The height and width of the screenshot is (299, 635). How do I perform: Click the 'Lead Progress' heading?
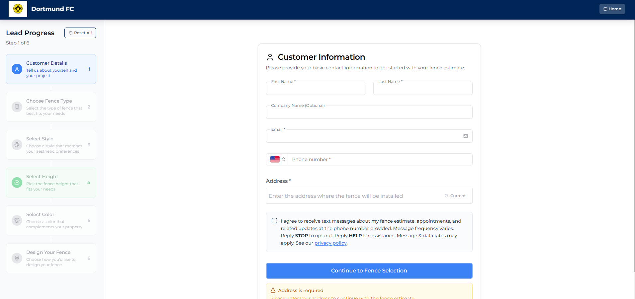(x=30, y=33)
